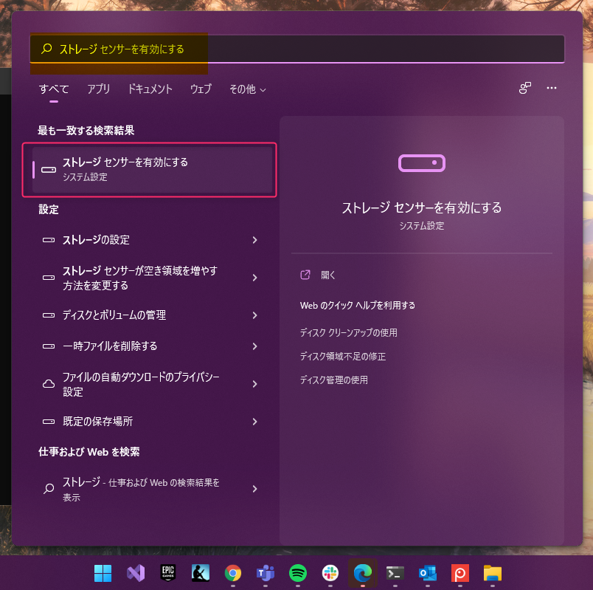Expand the ストレージの設定 result chevron
The width and height of the screenshot is (593, 590).
tap(254, 240)
